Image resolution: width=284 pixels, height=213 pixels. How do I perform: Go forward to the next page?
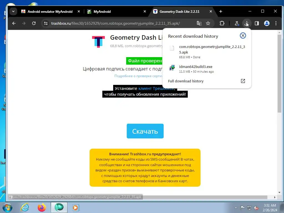point(24,23)
